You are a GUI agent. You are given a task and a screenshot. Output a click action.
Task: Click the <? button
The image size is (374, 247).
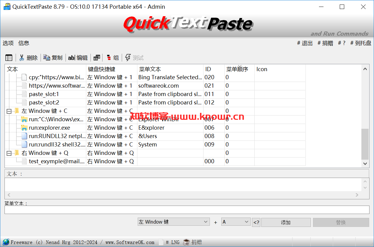(256, 222)
